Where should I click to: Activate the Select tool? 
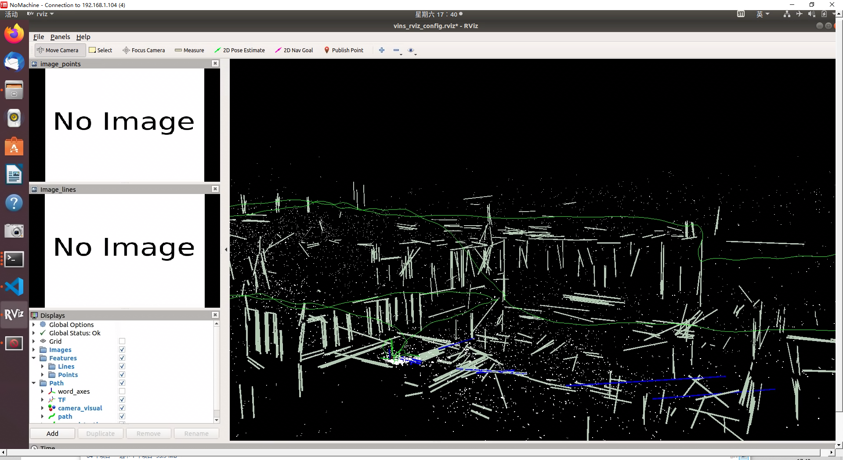(101, 50)
